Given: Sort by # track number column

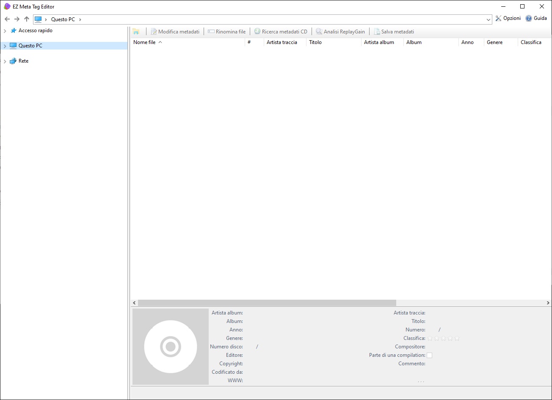Looking at the screenshot, I should click(254, 42).
